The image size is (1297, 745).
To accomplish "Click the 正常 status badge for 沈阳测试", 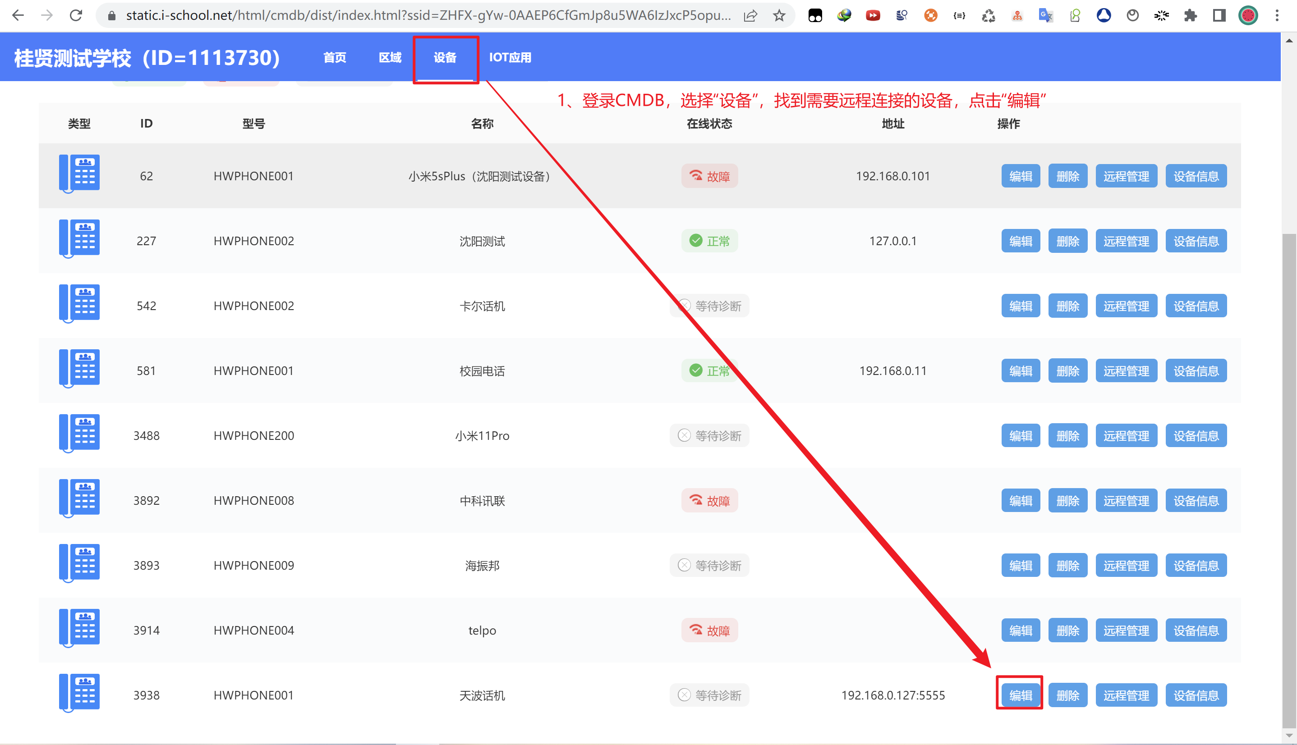I will (x=709, y=241).
